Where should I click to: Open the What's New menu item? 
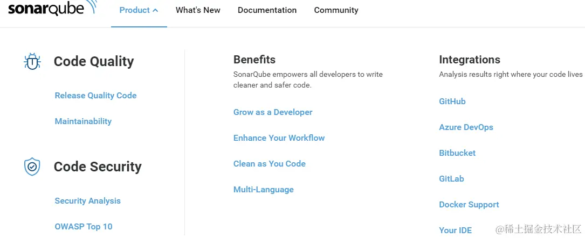click(198, 10)
